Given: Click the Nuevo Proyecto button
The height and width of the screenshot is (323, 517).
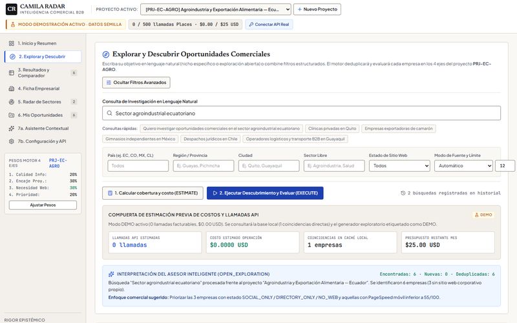Looking at the screenshot, I should [317, 9].
